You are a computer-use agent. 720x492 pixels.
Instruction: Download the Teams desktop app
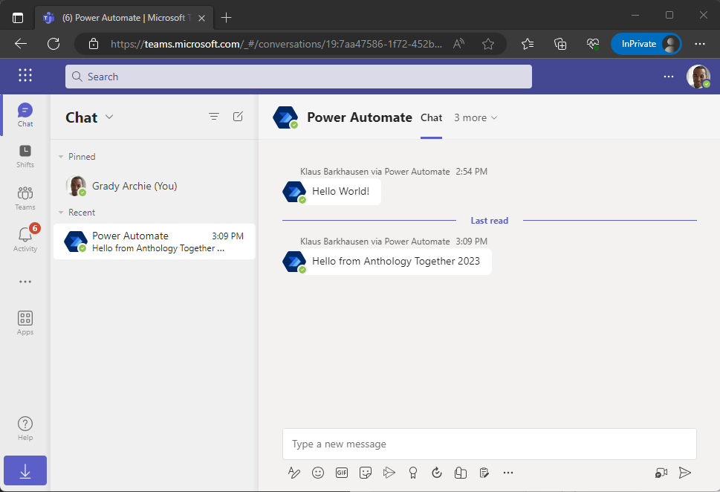25,471
